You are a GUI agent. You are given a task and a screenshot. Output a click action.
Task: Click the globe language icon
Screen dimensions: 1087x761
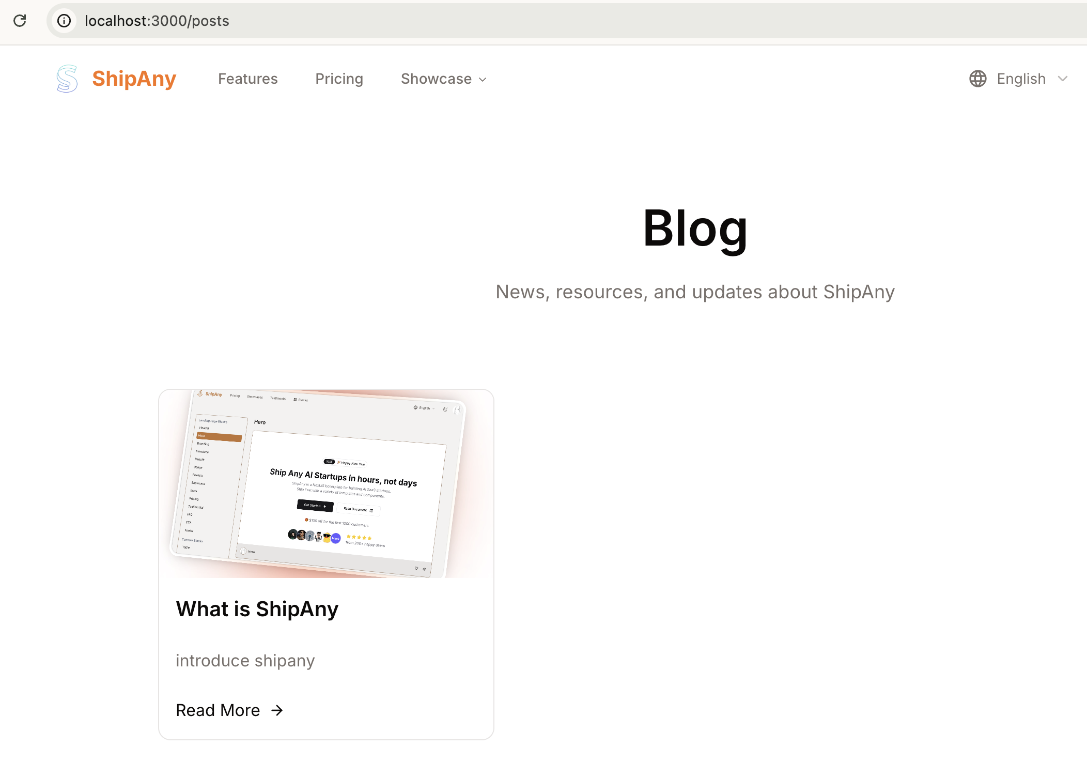click(977, 79)
